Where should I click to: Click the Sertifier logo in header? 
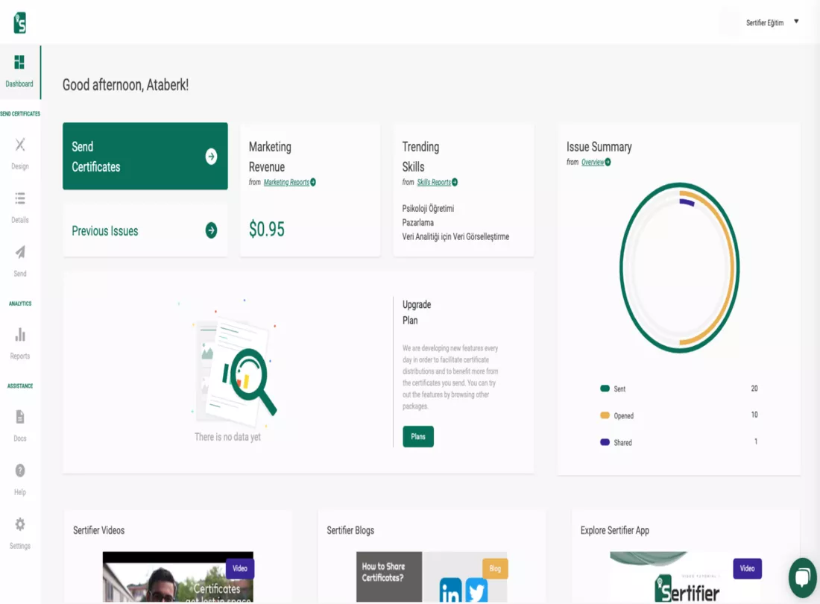pyautogui.click(x=20, y=23)
